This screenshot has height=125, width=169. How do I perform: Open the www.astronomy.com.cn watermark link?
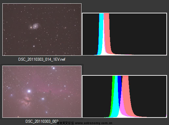pyautogui.click(x=94, y=123)
